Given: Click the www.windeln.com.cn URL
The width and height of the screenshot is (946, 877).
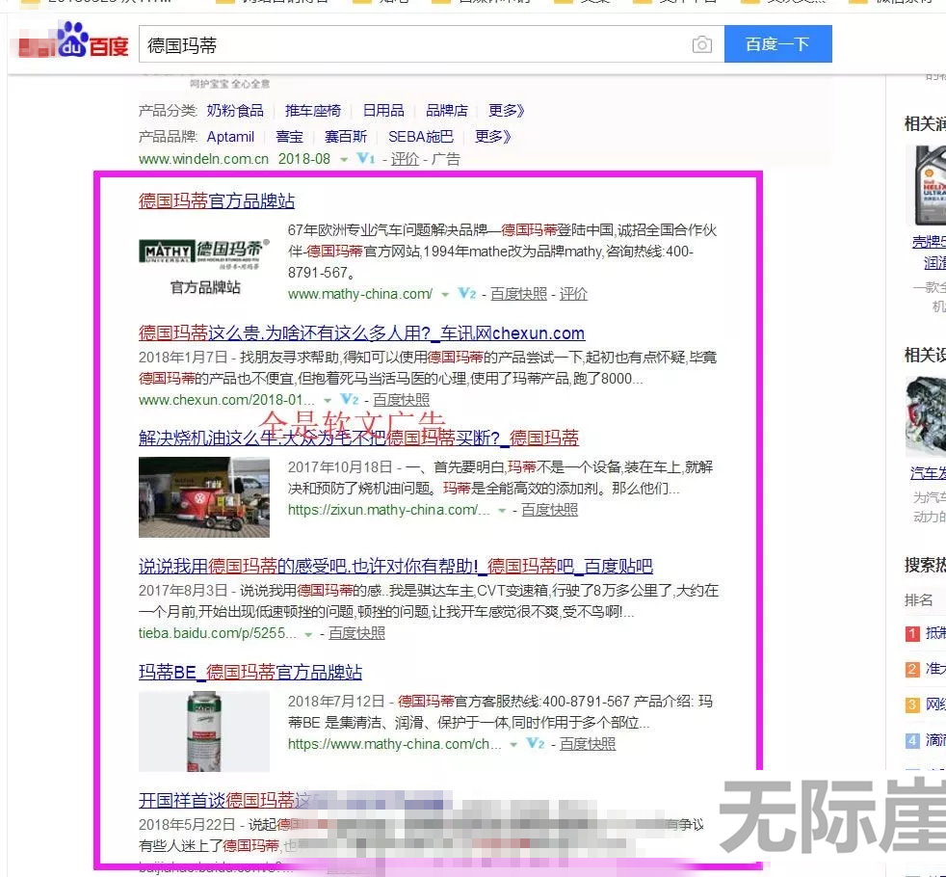Looking at the screenshot, I should click(204, 159).
